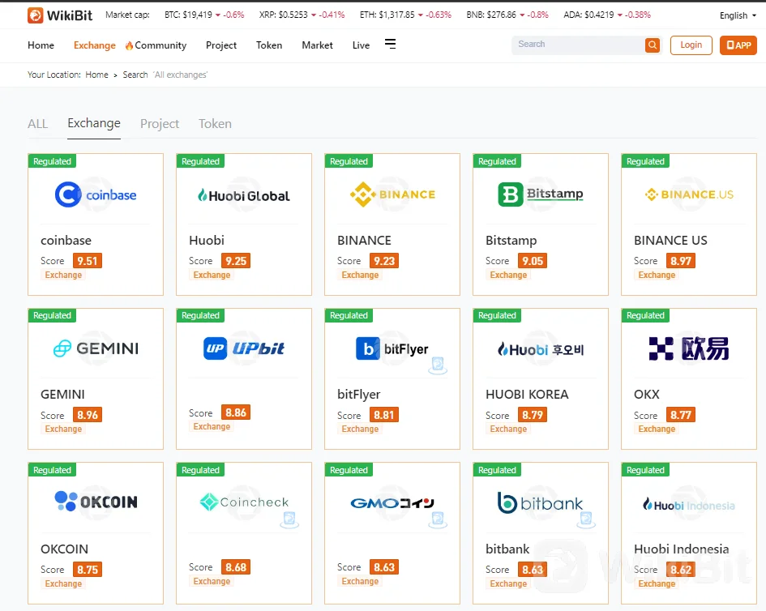766x611 pixels.
Task: Click the OKCOIN logo image
Action: pos(96,502)
